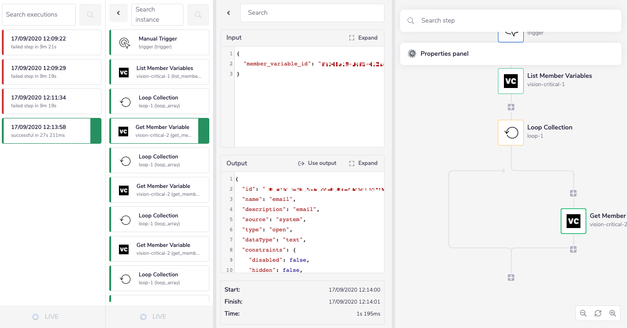Click the canvas zoom out icon
Image resolution: width=627 pixels, height=328 pixels.
(583, 313)
